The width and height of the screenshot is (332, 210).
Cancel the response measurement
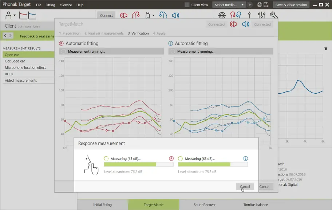tap(245, 186)
